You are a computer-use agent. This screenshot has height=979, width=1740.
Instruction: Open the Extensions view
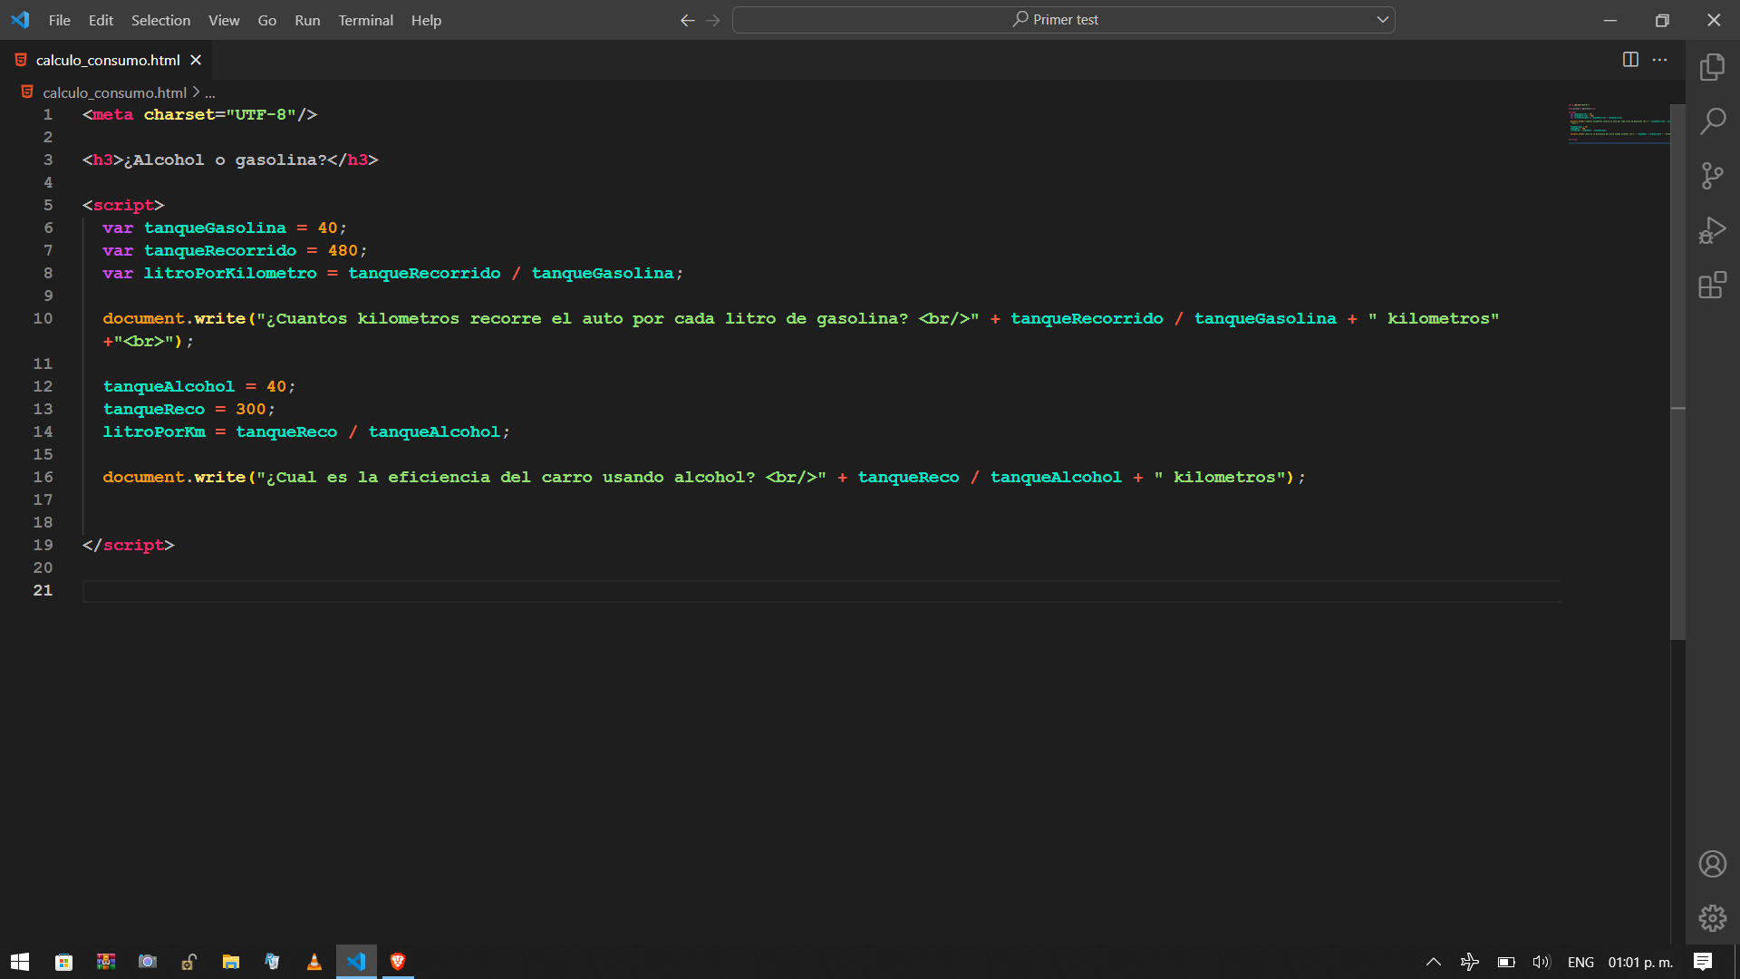point(1712,286)
